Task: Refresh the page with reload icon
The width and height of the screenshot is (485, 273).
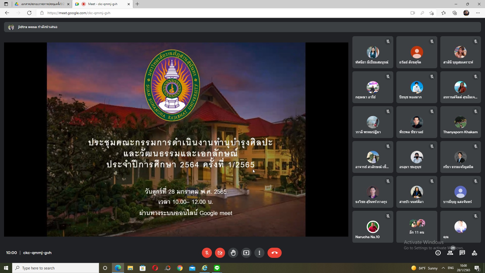Action: pyautogui.click(x=29, y=13)
